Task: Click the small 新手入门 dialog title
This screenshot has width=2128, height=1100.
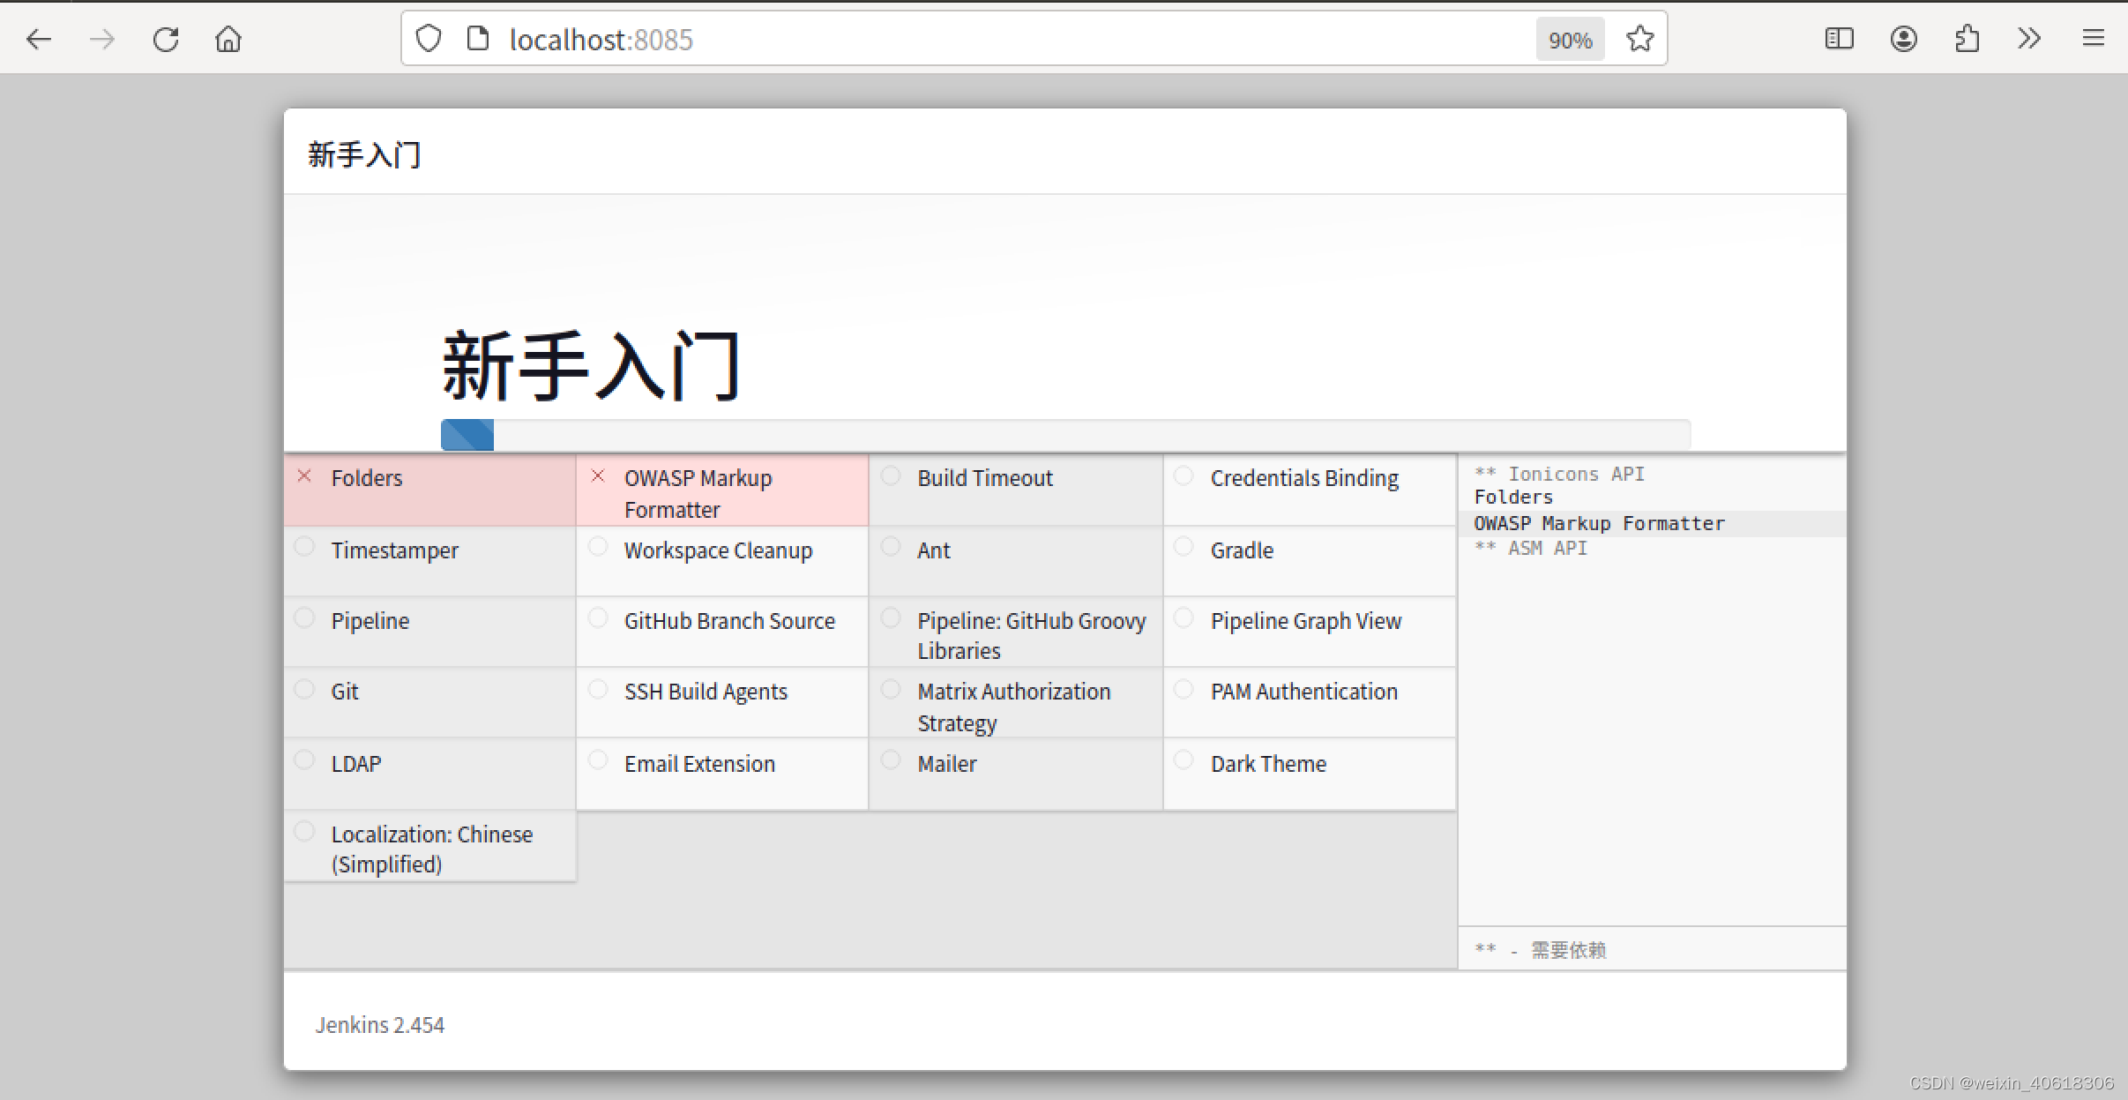Action: coord(364,155)
